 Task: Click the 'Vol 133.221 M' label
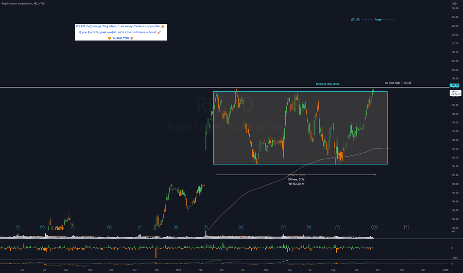(x=296, y=184)
